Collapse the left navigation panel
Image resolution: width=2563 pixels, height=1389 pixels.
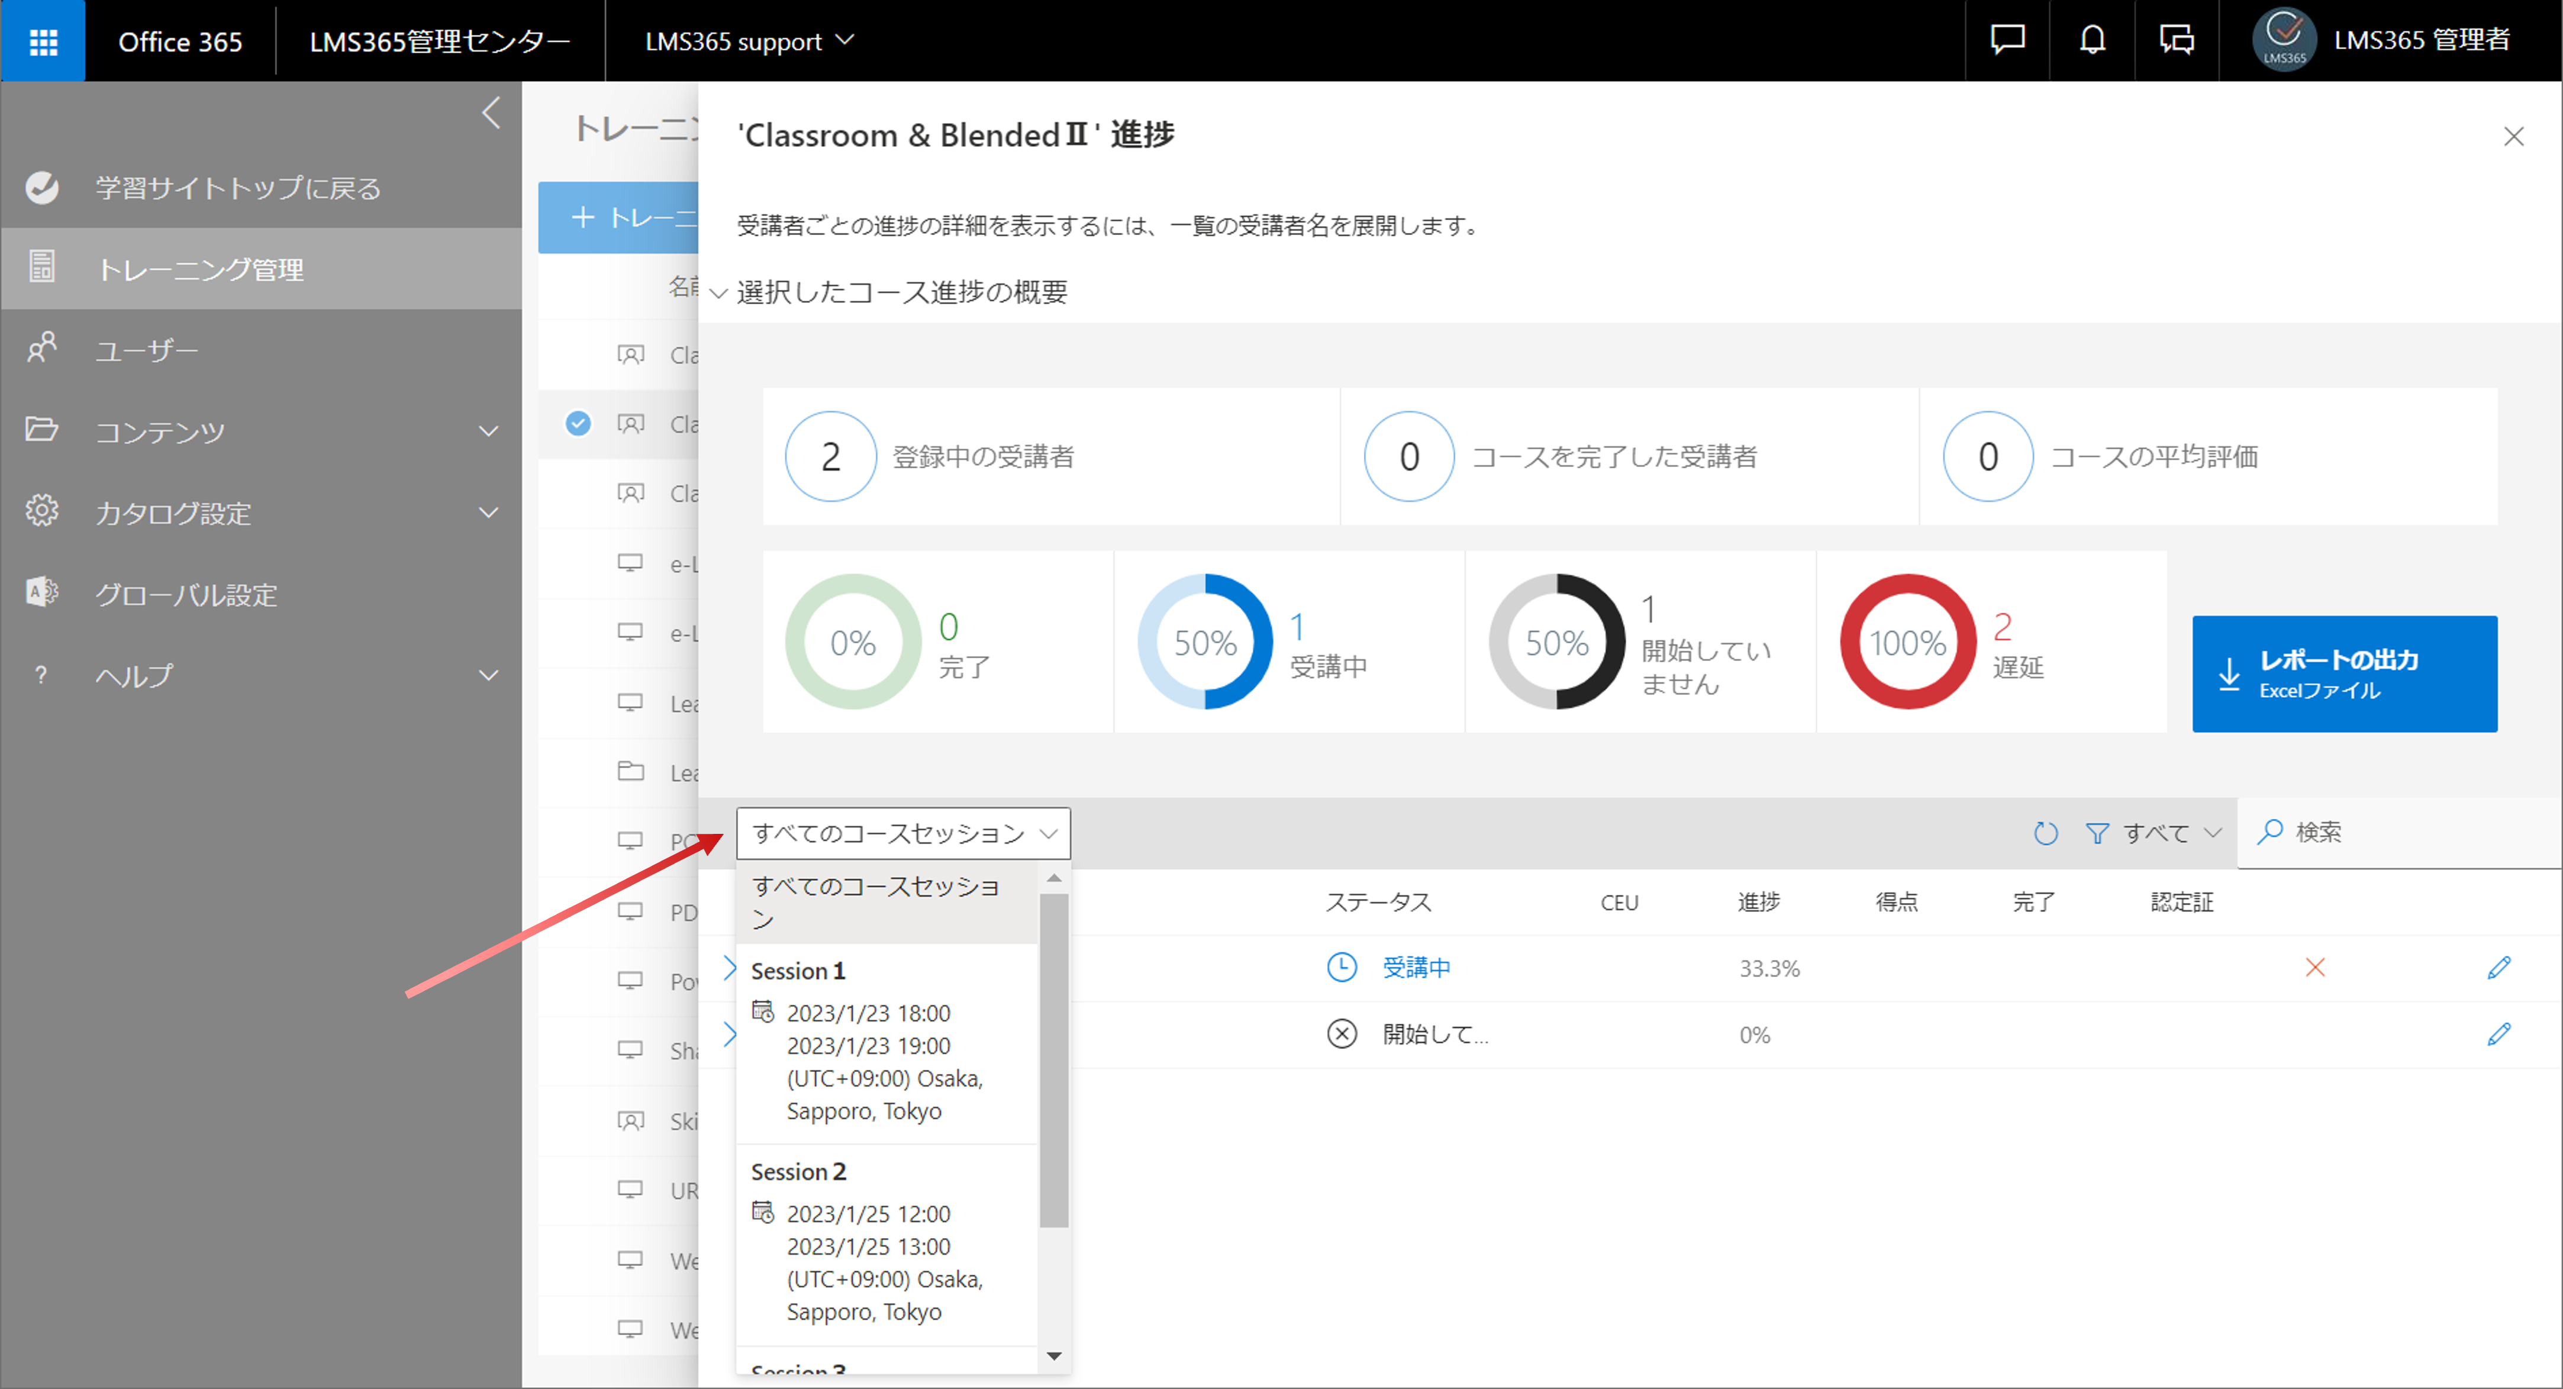491,112
